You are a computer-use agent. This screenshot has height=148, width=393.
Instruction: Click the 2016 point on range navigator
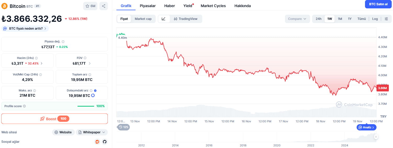tap(209, 145)
